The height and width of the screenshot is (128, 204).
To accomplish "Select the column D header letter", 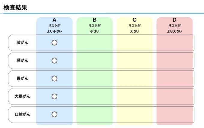I will pos(175,20).
